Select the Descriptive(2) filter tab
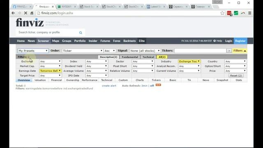The width and height of the screenshot is (263, 148). pyautogui.click(x=108, y=57)
